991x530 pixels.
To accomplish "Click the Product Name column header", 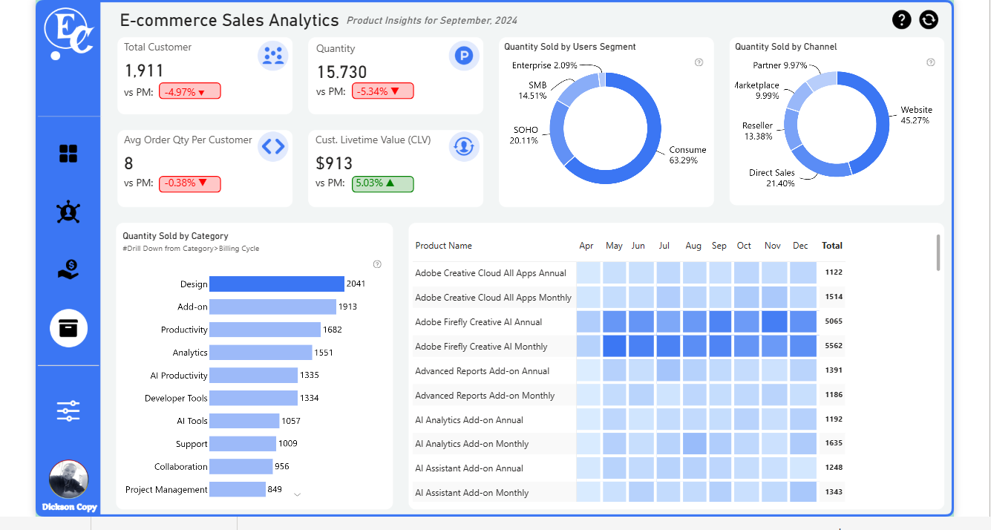I will (443, 246).
